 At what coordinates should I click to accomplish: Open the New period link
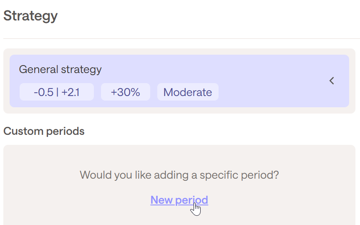pyautogui.click(x=179, y=200)
